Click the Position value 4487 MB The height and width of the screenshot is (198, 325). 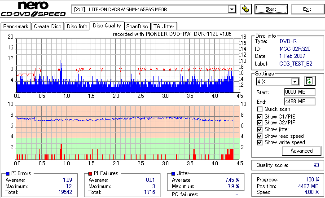[309, 186]
